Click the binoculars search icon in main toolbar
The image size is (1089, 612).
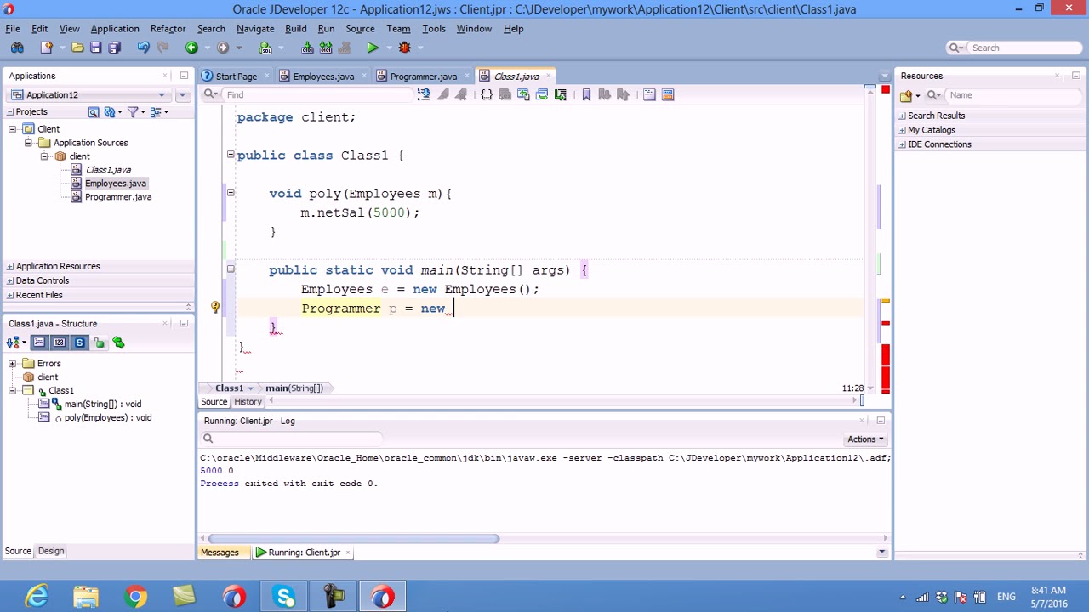click(17, 48)
